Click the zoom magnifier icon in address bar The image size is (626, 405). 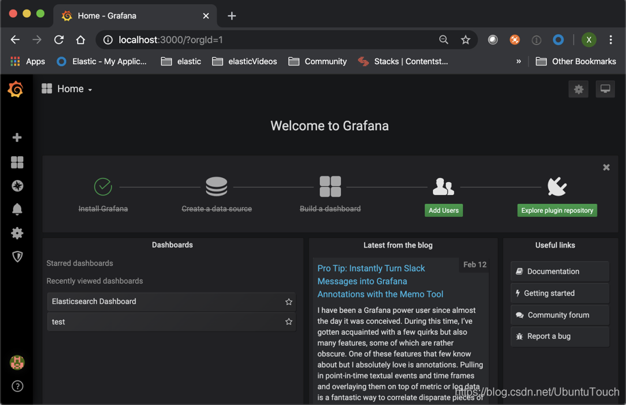point(443,40)
